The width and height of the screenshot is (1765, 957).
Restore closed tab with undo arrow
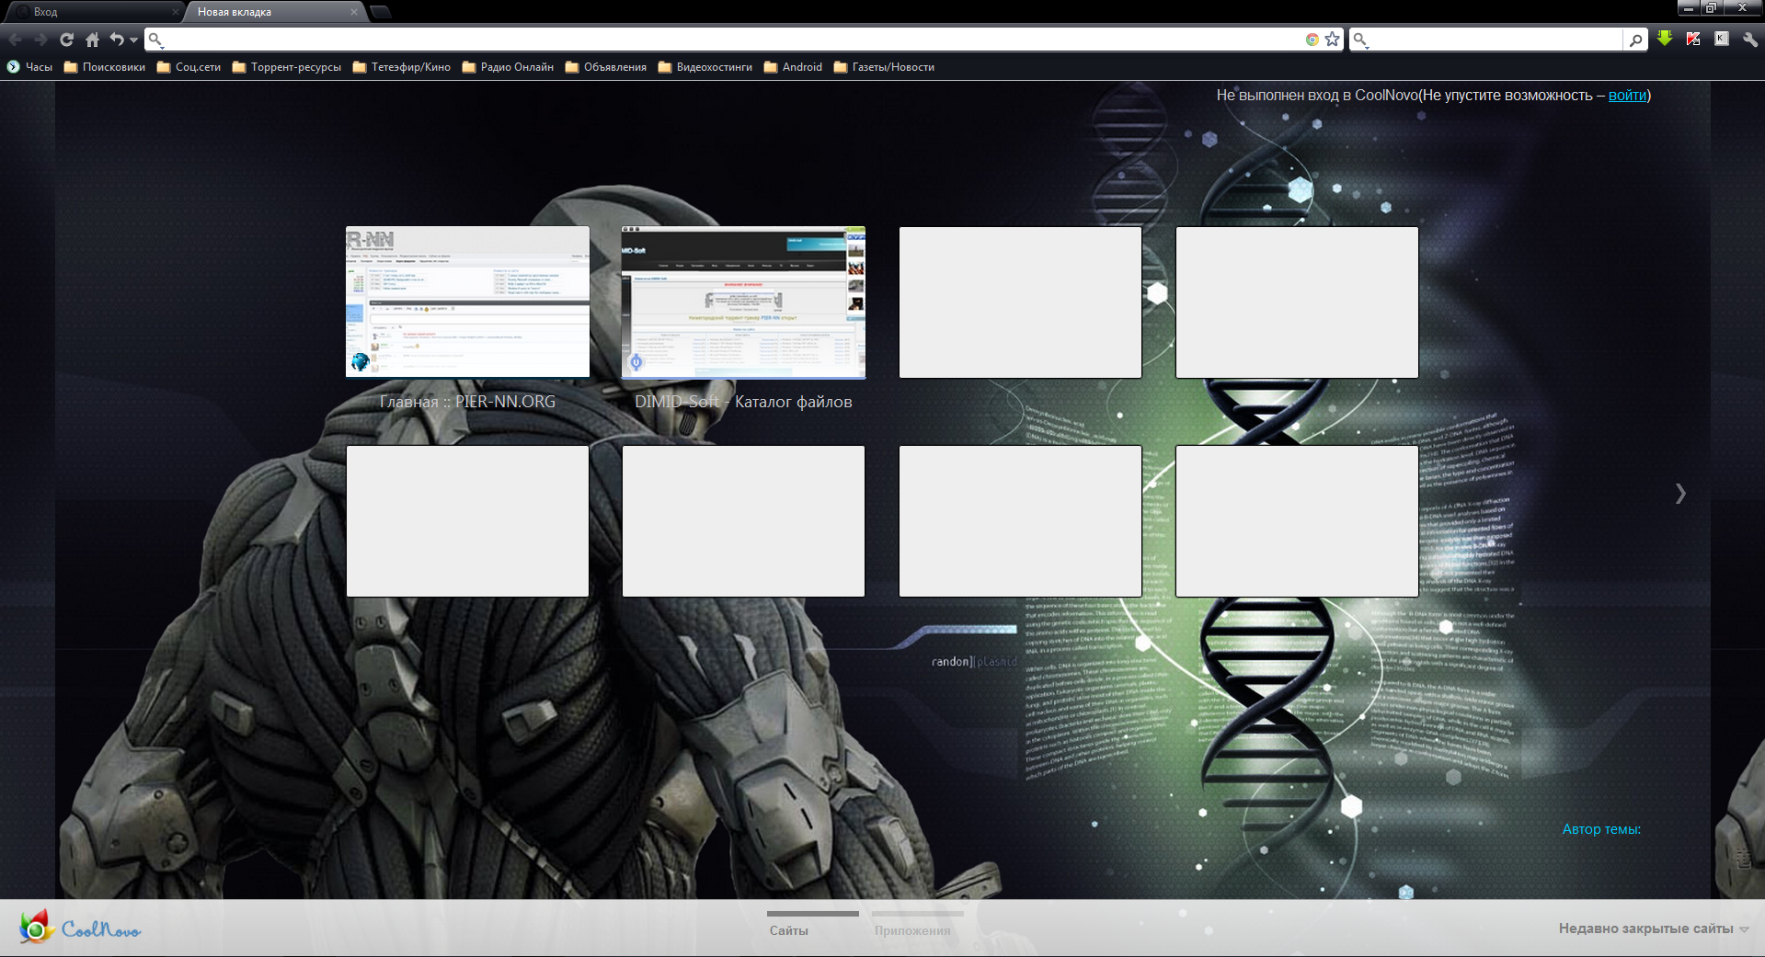(x=117, y=40)
